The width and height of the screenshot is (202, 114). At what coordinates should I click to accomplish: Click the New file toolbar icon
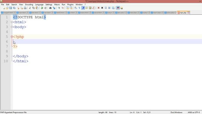coord(3,8)
